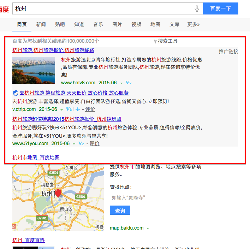Click the 查询 button

tap(120, 211)
